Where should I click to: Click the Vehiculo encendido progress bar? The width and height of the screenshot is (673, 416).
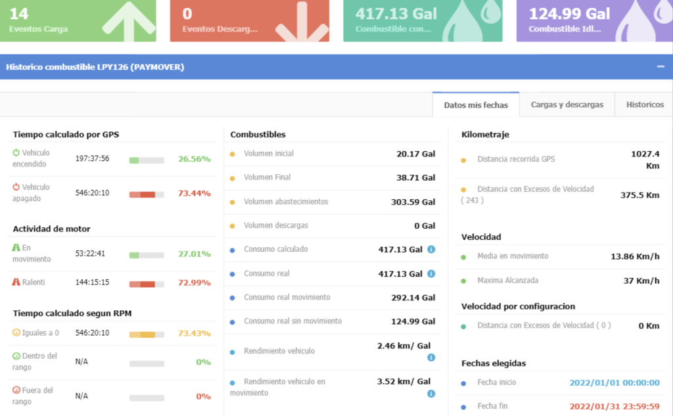(147, 160)
